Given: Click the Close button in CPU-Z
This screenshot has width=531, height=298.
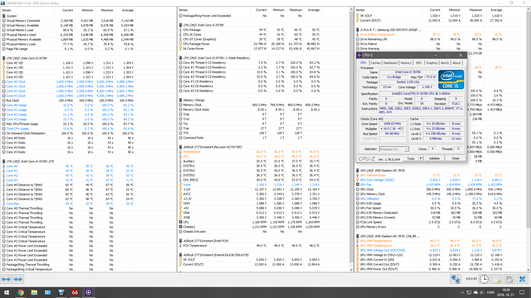Looking at the screenshot, I should tap(455, 158).
